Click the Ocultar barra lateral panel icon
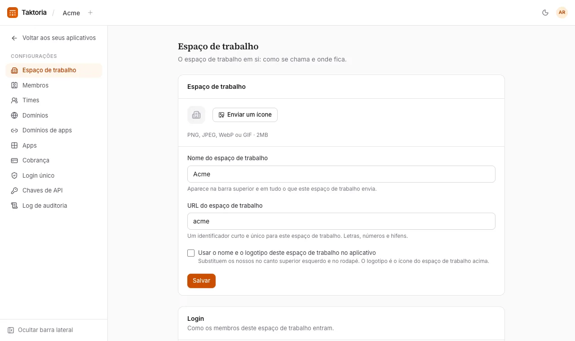 coord(11,330)
